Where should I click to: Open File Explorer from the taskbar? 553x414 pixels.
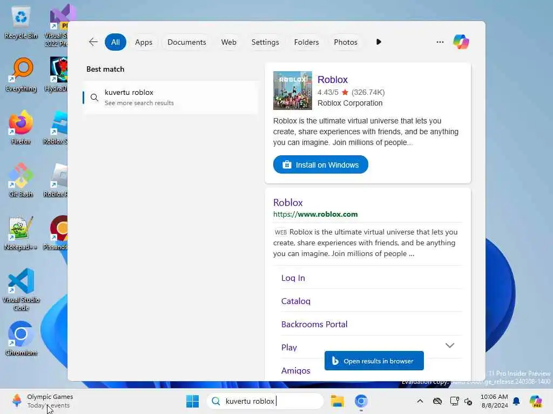pos(337,401)
